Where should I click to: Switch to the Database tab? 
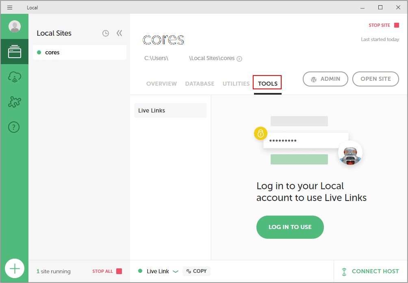(x=200, y=84)
